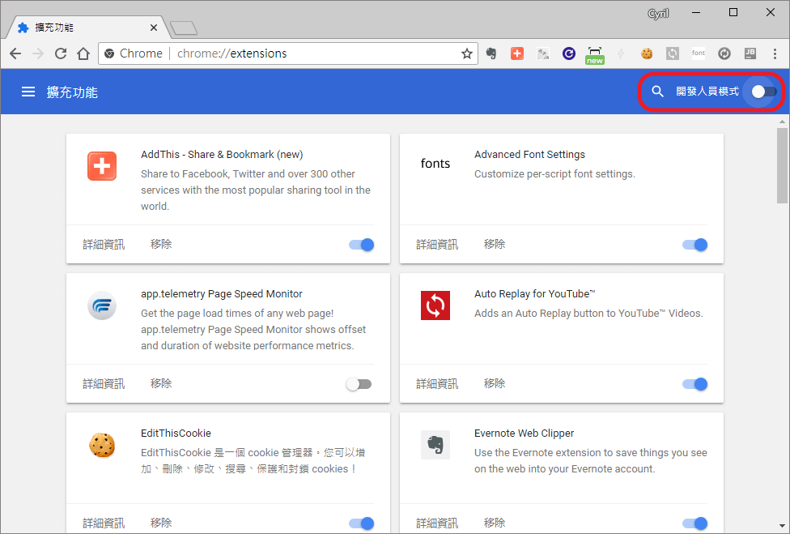Click the 'AddThis - Share & Bookmark (new)' title
The image size is (790, 534).
(222, 154)
